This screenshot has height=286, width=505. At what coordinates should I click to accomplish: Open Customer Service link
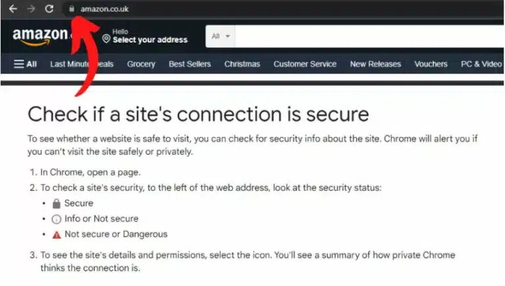(305, 64)
